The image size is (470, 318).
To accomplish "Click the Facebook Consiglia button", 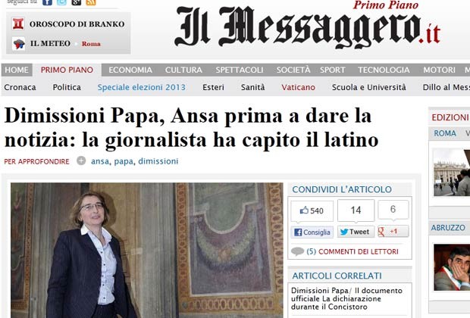I will [312, 232].
